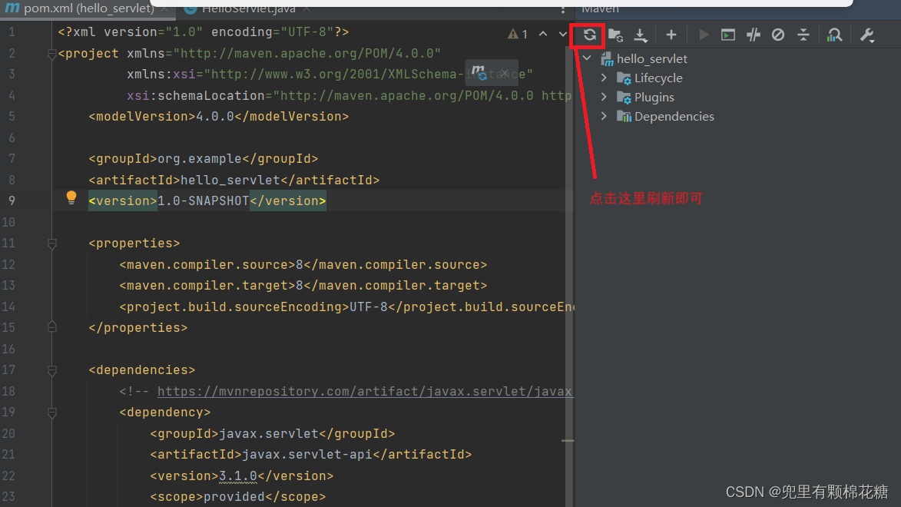Viewport: 901px width, 507px height.
Task: Click maven.compiler.source line
Action: [x=303, y=264]
